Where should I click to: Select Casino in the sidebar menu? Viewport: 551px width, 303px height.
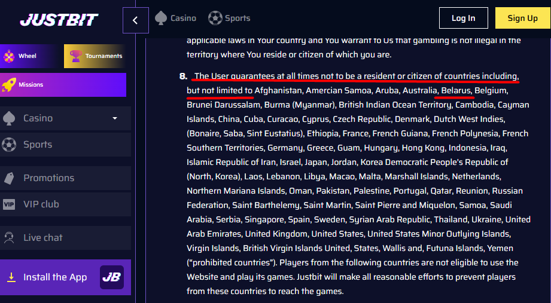pyautogui.click(x=38, y=118)
